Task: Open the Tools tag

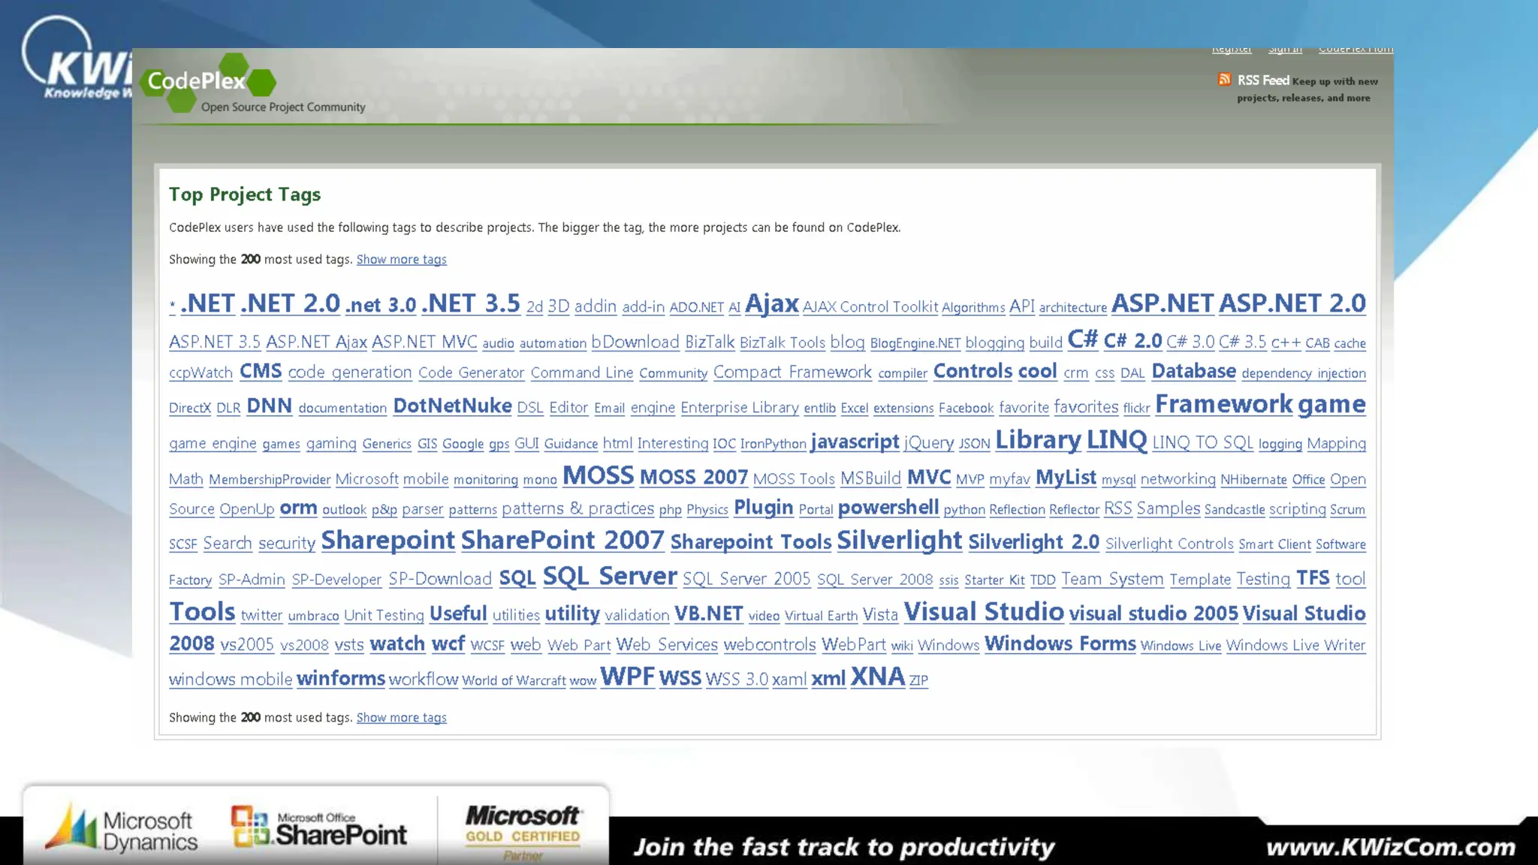Action: [202, 612]
